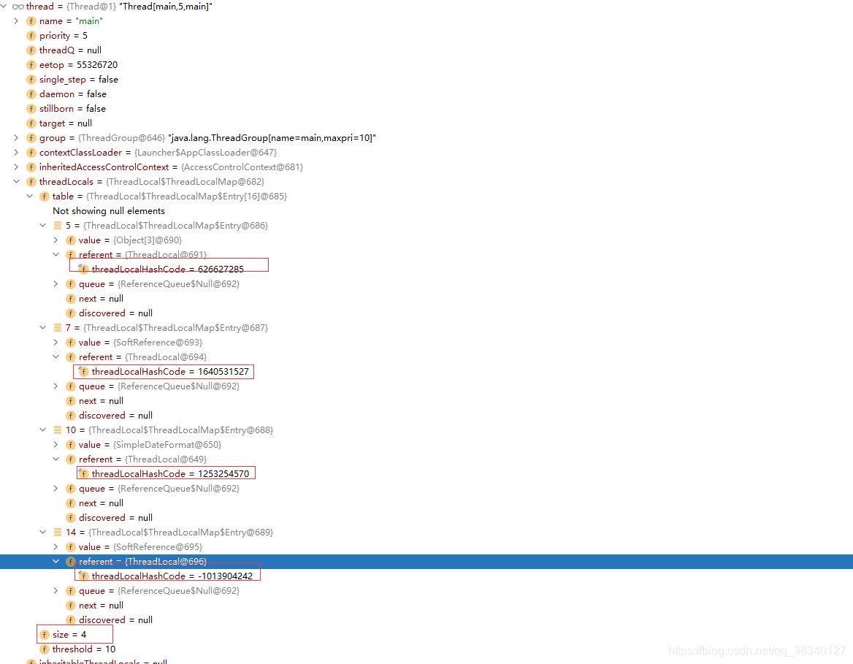Click the f icon beside eetop = 55326720

30,64
